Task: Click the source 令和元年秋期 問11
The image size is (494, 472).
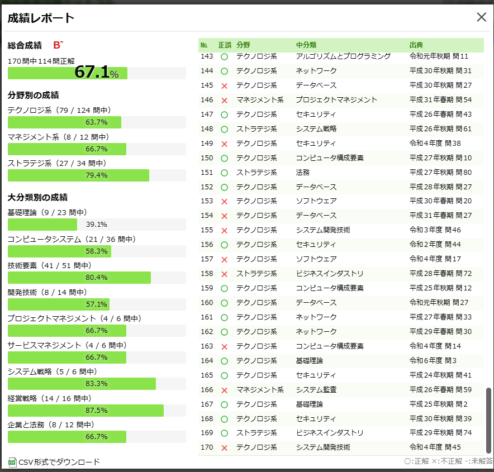Action: click(x=439, y=56)
